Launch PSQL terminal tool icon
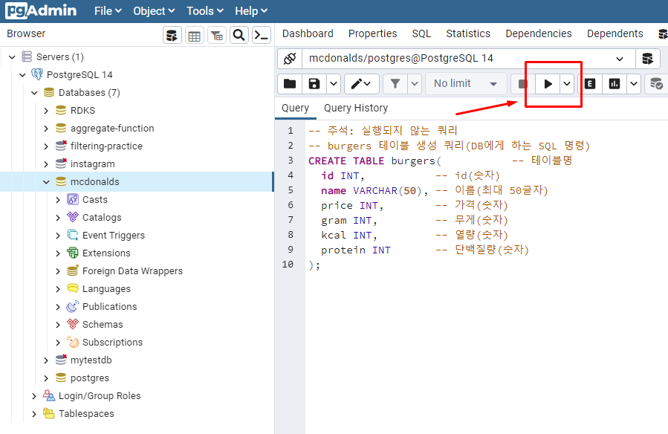The height and width of the screenshot is (434, 668). [261, 36]
